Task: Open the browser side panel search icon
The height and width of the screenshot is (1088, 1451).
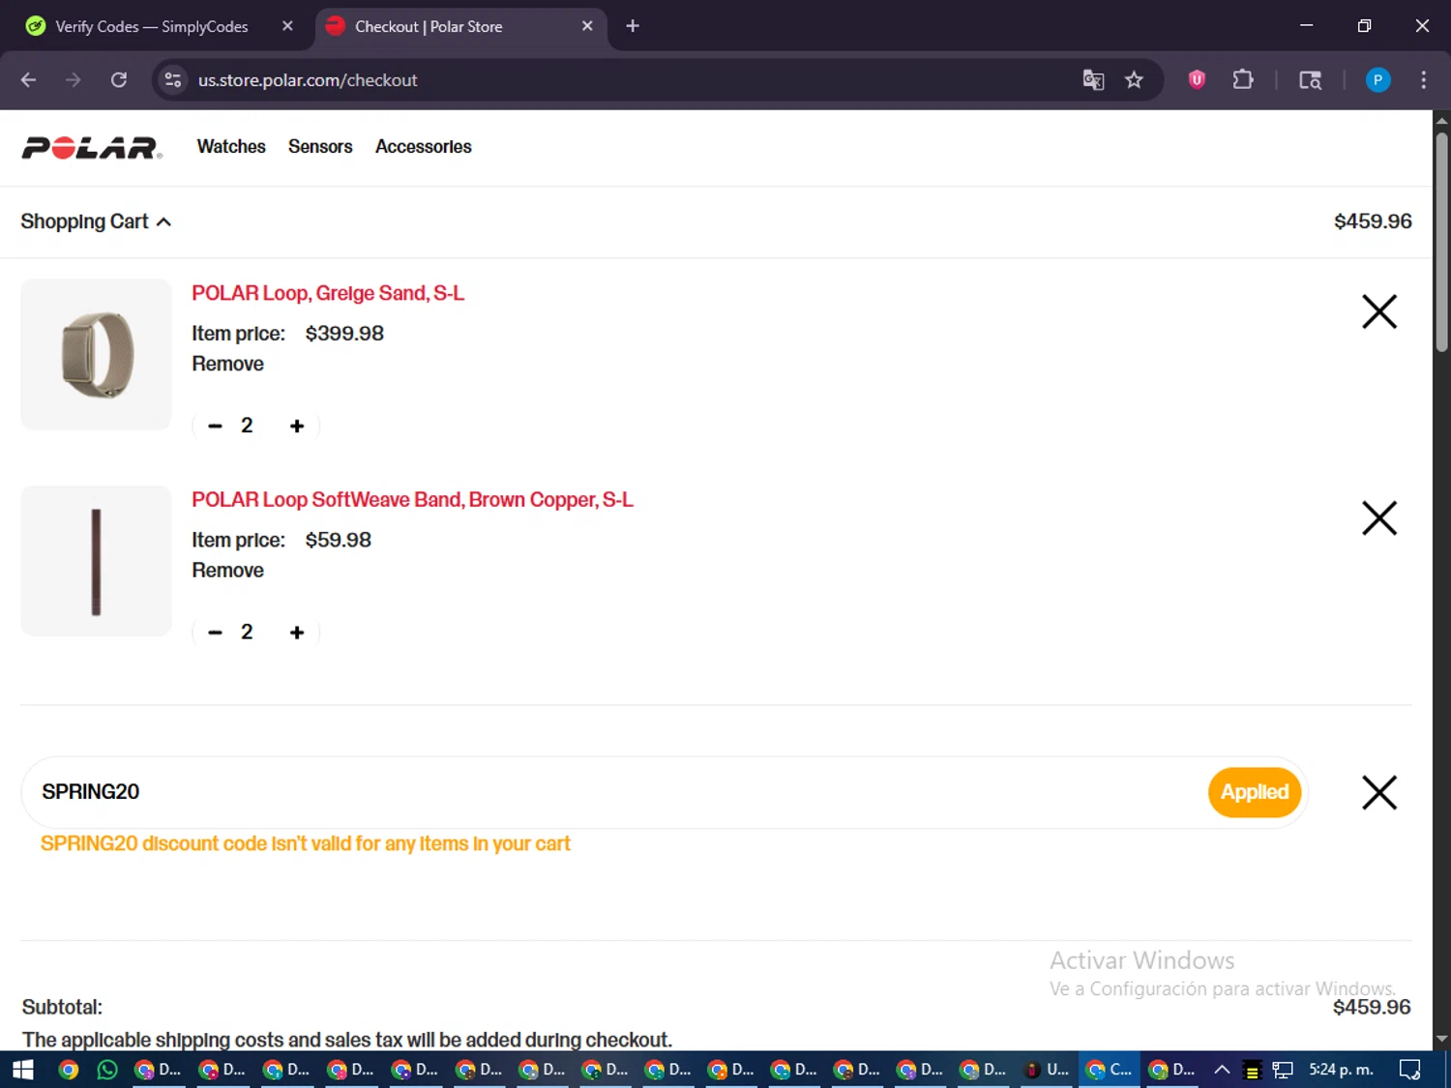Action: pos(1310,79)
